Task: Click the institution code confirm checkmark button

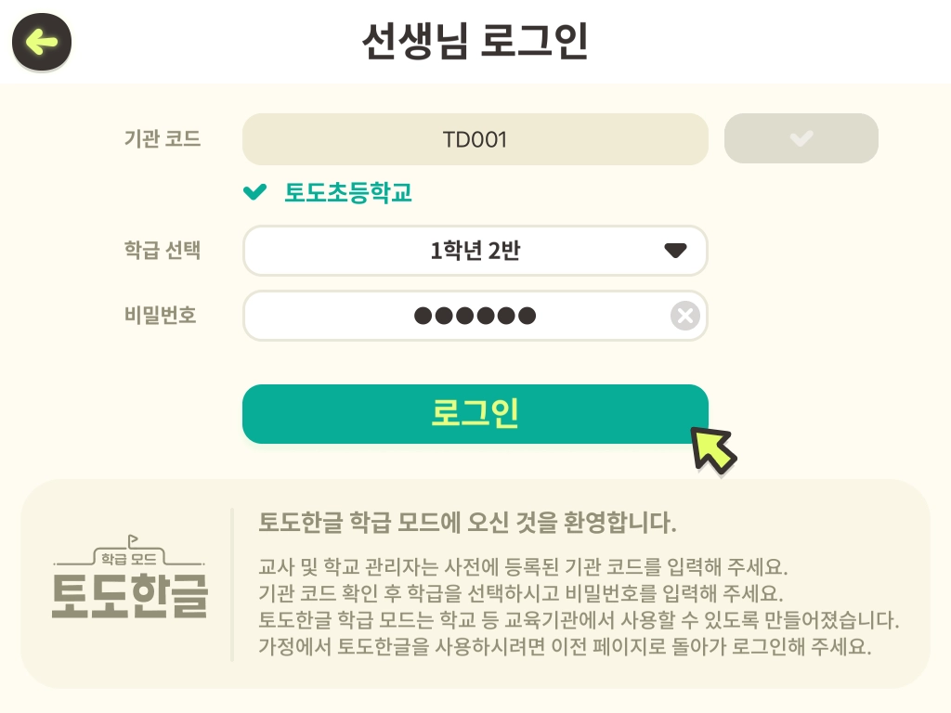Action: [801, 138]
